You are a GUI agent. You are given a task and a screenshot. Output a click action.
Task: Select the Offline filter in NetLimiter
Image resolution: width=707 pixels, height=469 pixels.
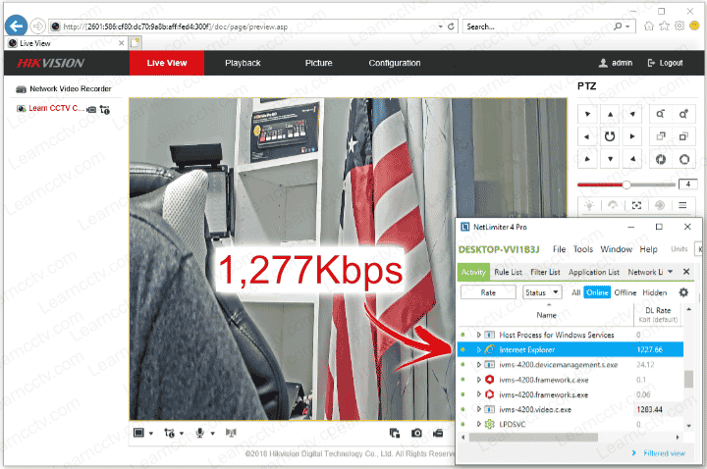pos(625,292)
